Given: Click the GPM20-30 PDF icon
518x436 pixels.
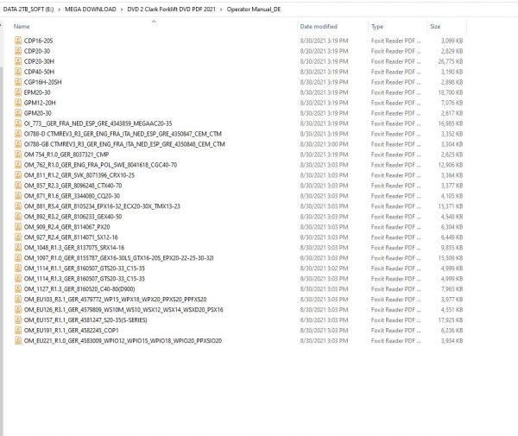Looking at the screenshot, I should tap(18, 113).
